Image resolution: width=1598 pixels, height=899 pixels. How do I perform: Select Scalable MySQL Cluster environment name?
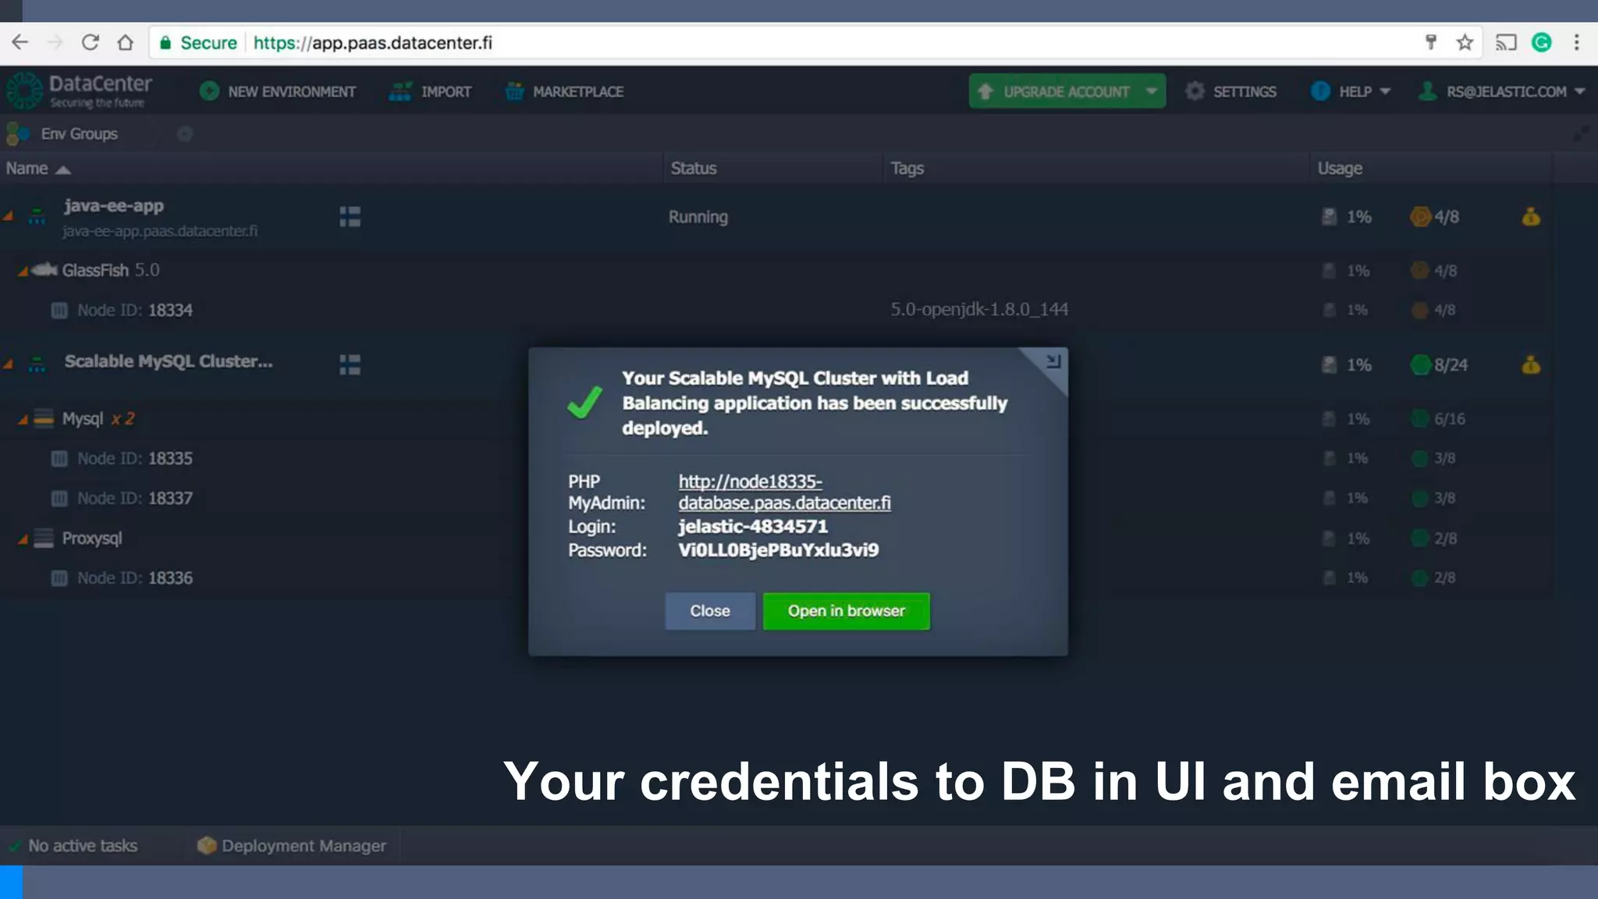click(169, 361)
